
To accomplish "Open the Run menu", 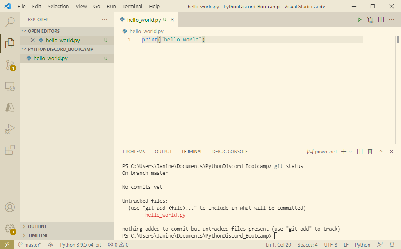I will tap(111, 7).
